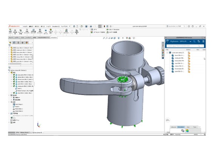Screen dimensions: 214x160
Task: Switch to the Simulation ribbon tab
Action: coord(54,38)
